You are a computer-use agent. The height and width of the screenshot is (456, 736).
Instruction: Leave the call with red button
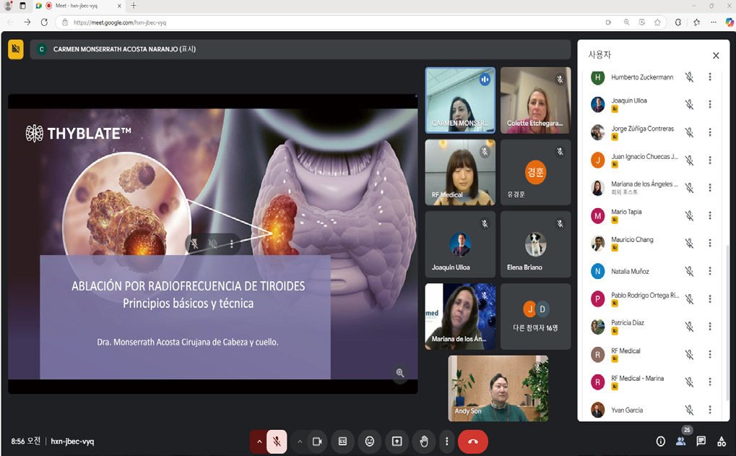point(472,442)
